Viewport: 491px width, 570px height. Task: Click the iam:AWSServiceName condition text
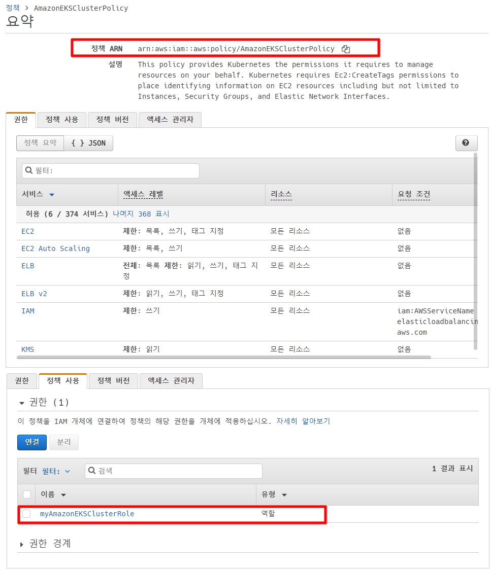[x=435, y=311]
